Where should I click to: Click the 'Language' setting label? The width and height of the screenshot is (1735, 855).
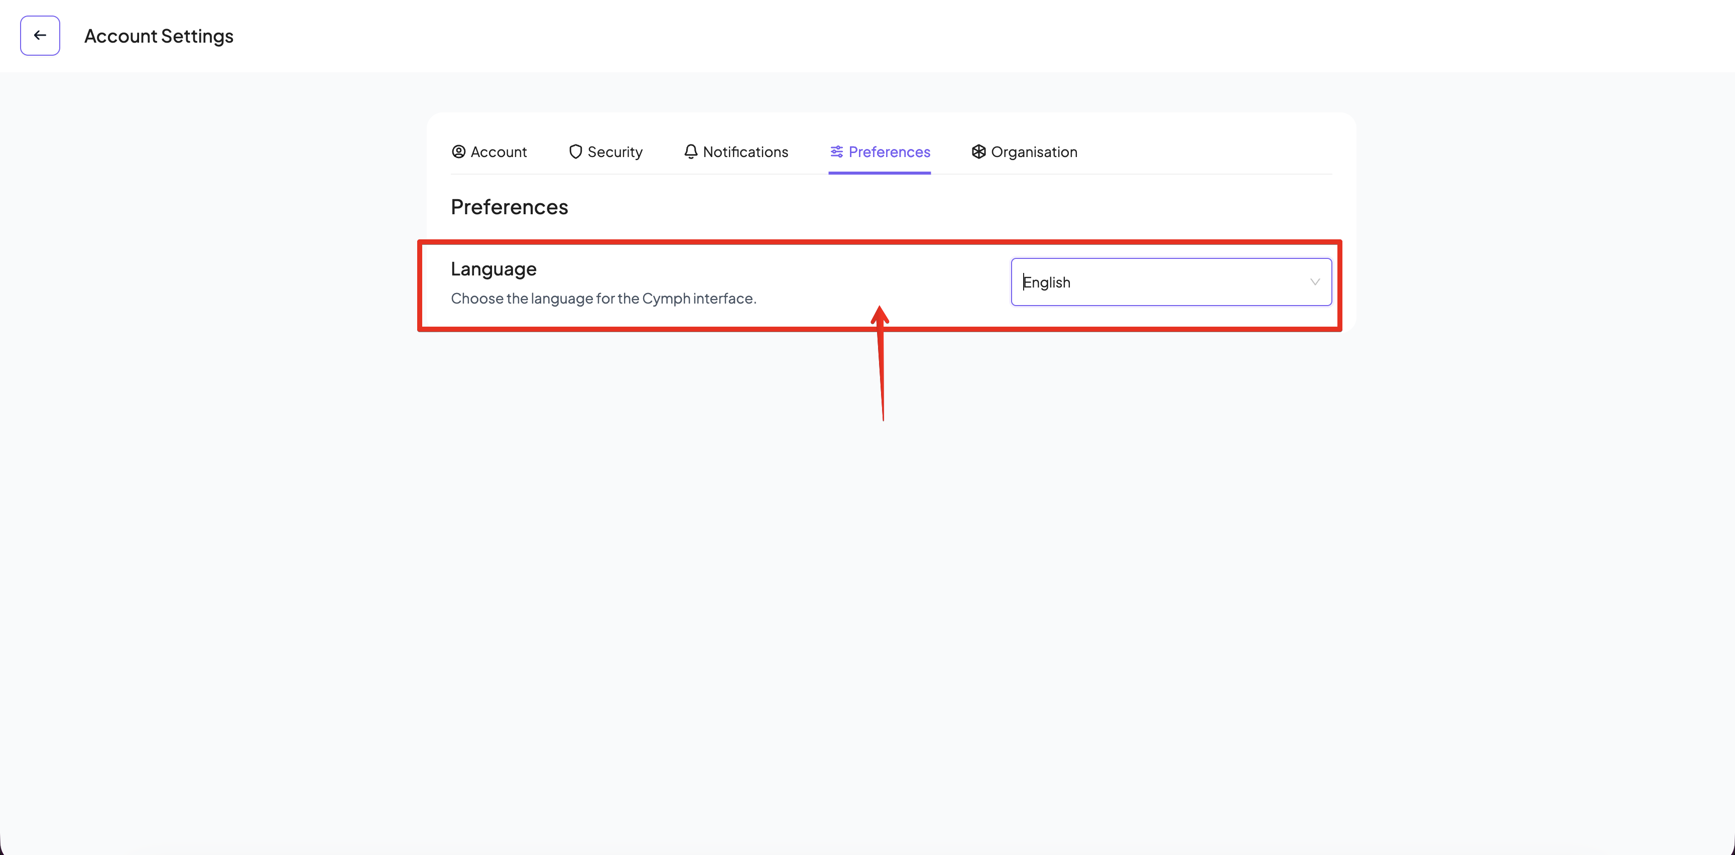tap(493, 268)
